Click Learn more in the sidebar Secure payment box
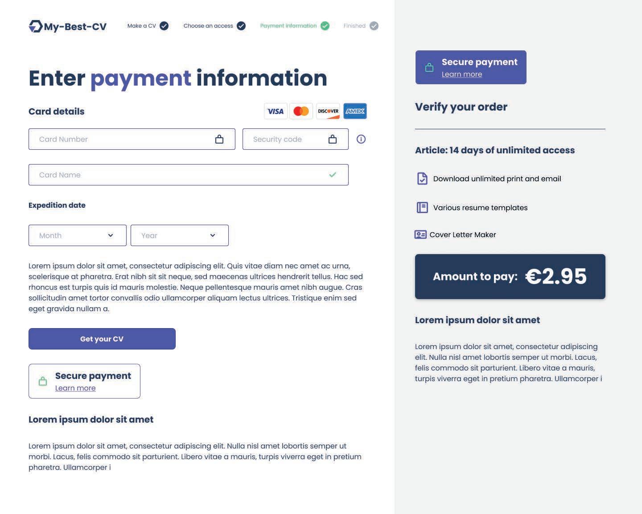The image size is (642, 514). (x=462, y=74)
